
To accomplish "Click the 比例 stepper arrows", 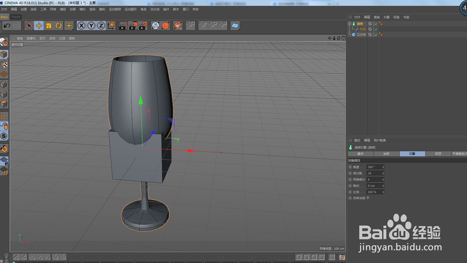I will click(383, 192).
